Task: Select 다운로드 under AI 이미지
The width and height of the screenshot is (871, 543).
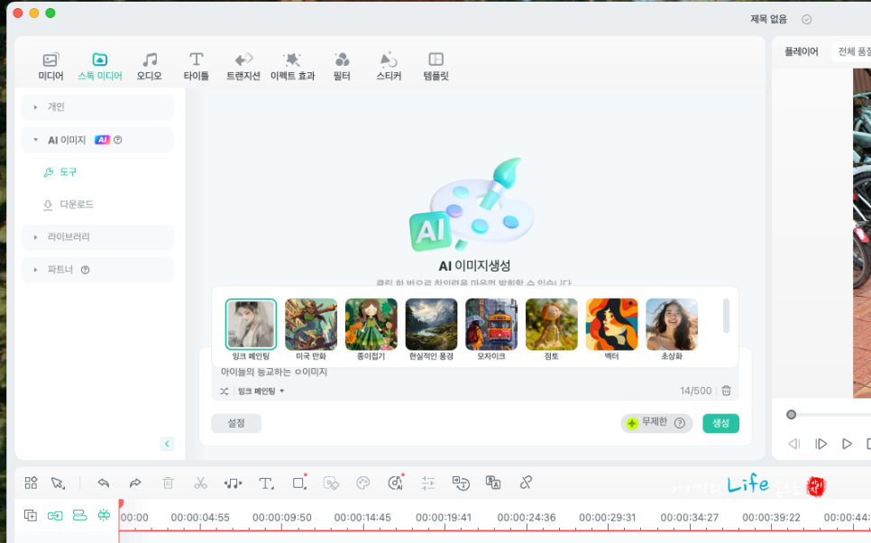Action: click(69, 205)
